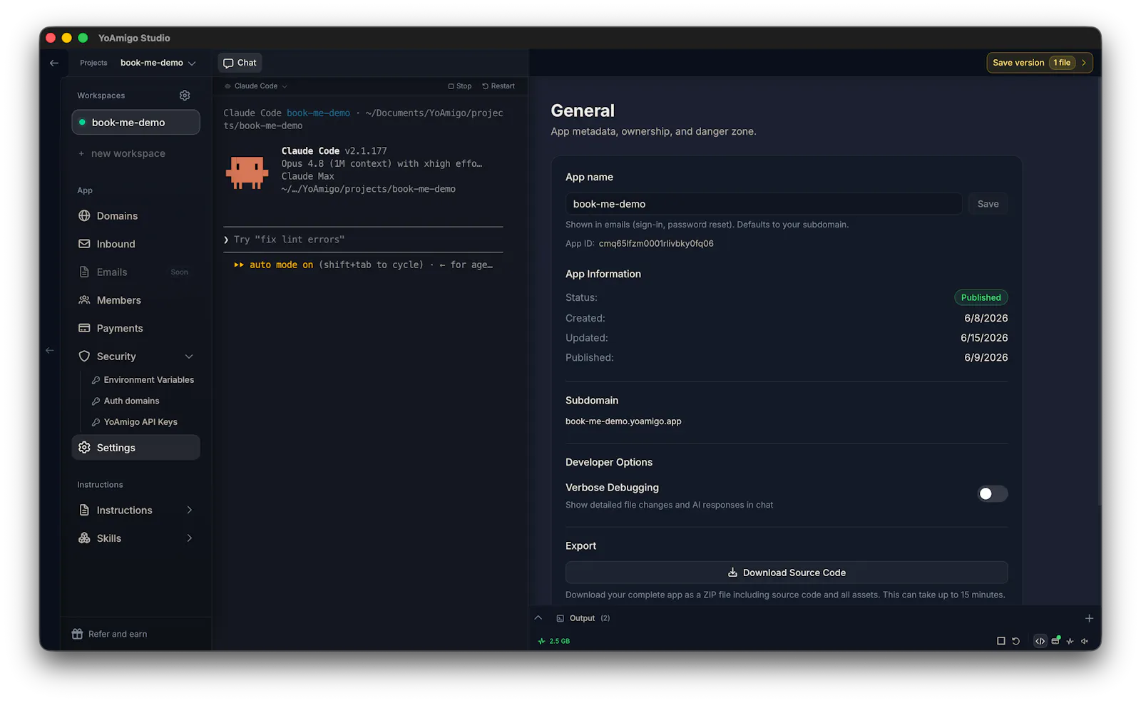The image size is (1141, 703).
Task: Click the activity pulse icon at bottom right
Action: pyautogui.click(x=1070, y=641)
